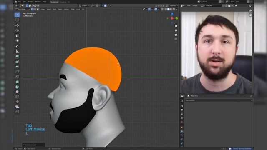
Task: Select the Loop Cut tool
Action: pos(17,72)
